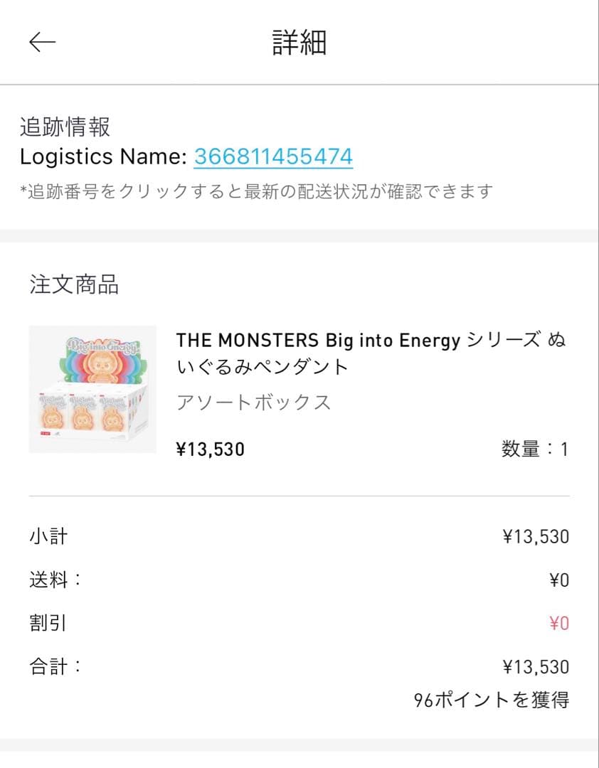Tap the 数量：1 quantity text
The height and width of the screenshot is (768, 599).
point(534,449)
